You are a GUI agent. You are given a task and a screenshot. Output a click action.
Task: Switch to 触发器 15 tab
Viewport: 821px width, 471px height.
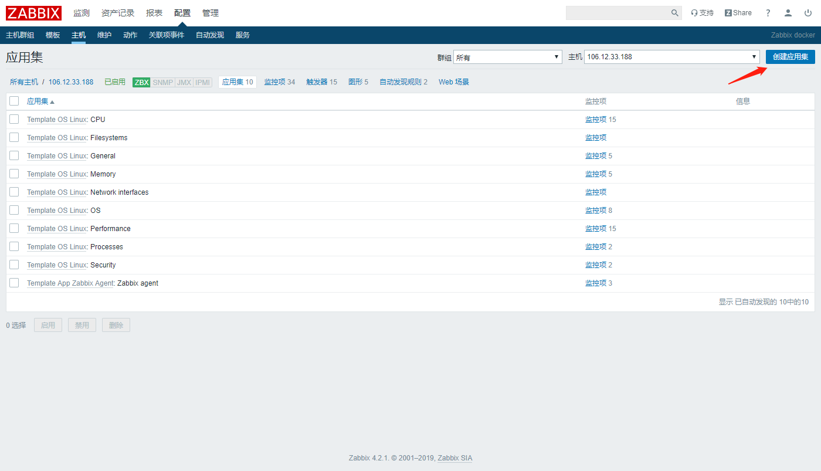point(322,82)
